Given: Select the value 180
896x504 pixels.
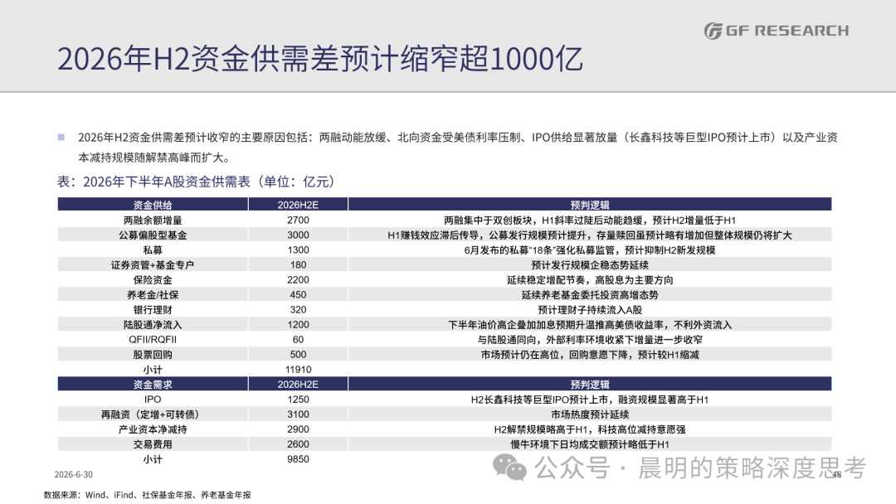Looking at the screenshot, I should click(298, 264).
